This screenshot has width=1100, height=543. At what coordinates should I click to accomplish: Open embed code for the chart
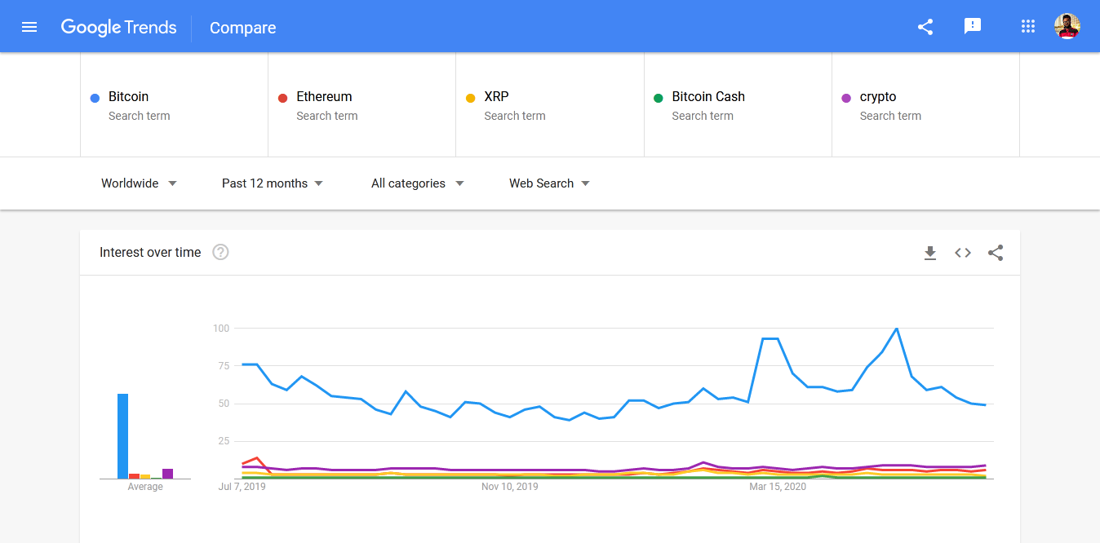pyautogui.click(x=963, y=253)
